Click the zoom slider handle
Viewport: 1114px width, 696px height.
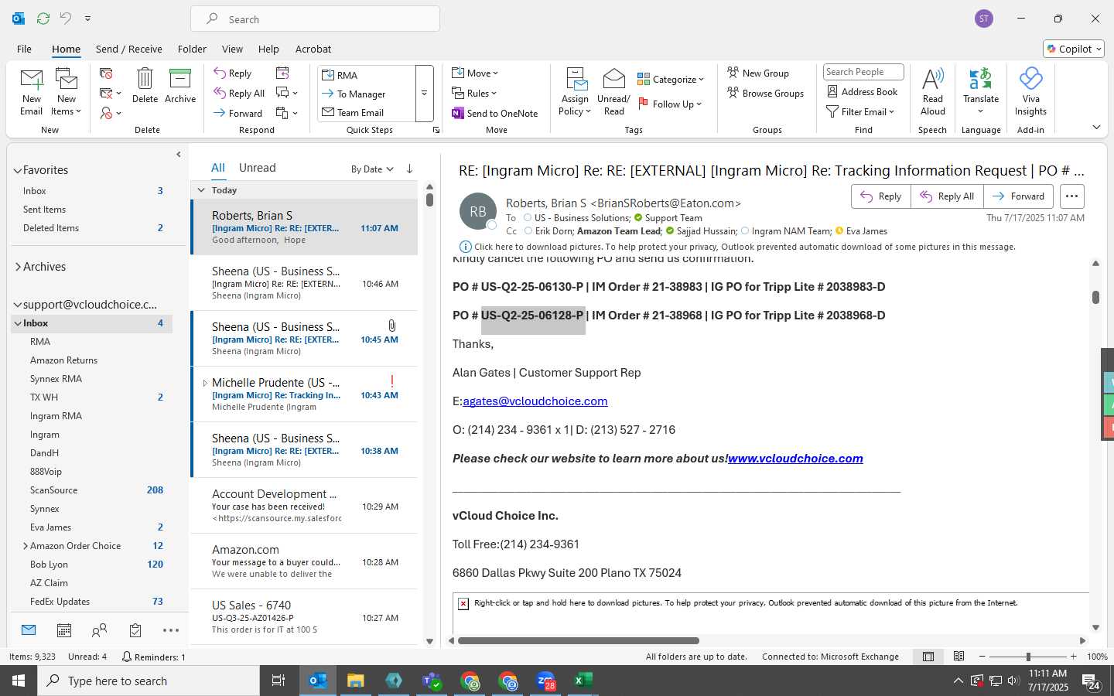pyautogui.click(x=1028, y=657)
